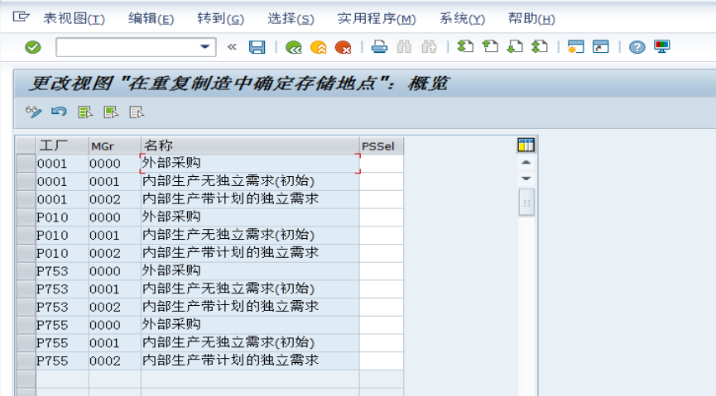Select row P753 0001 via row selector
This screenshot has width=716, height=396.
click(26, 289)
